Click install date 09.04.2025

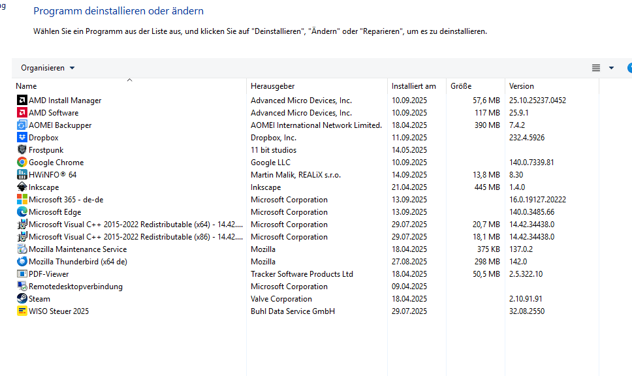[409, 287]
